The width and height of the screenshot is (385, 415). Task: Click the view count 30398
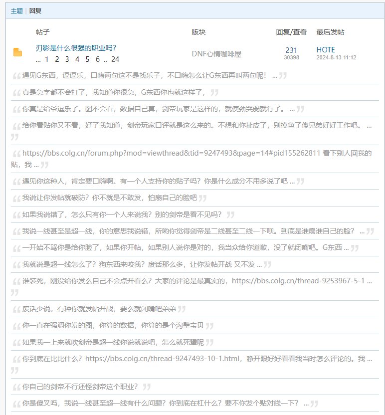(x=291, y=57)
